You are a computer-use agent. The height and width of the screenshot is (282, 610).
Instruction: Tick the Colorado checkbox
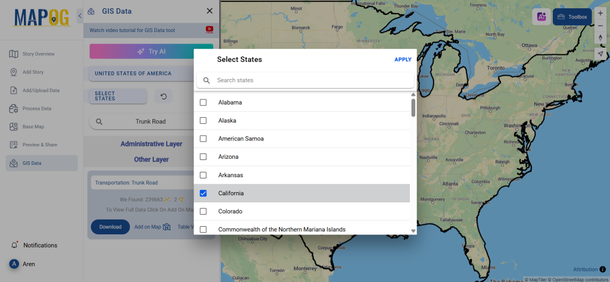point(203,211)
